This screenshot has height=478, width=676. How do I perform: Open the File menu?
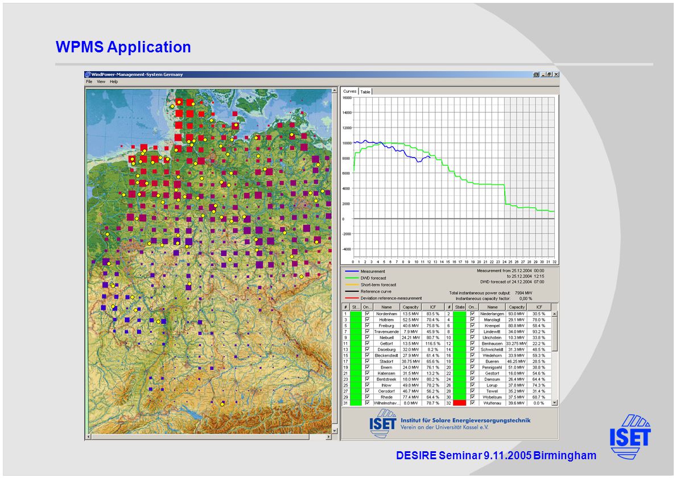89,81
